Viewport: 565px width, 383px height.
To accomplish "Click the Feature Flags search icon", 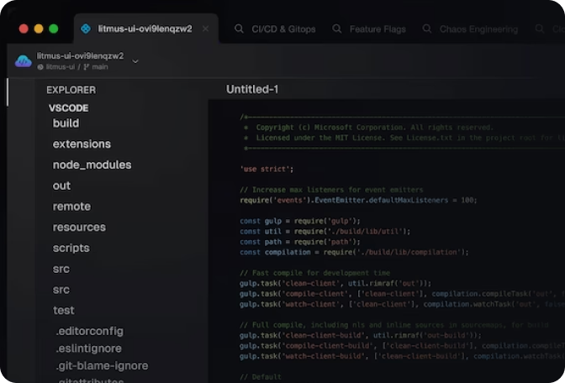I will (337, 29).
